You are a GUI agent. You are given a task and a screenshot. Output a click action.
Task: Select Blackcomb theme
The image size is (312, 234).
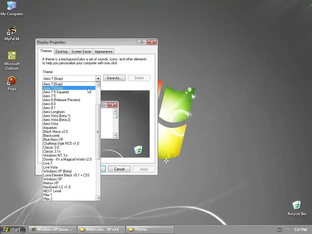(69, 136)
